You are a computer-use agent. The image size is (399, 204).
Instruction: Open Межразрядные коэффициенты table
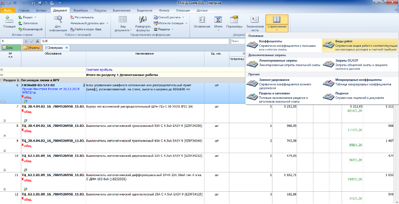pyautogui.click(x=360, y=83)
